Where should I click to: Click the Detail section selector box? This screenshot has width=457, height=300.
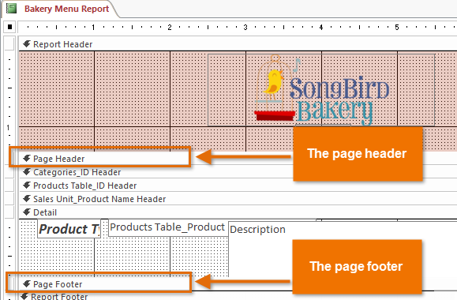pos(9,212)
